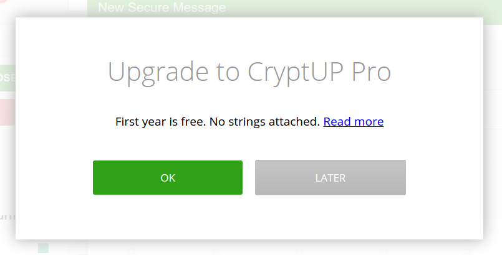The image size is (502, 255).
Task: Click the small teal square below the dialog
Action: click(43, 248)
